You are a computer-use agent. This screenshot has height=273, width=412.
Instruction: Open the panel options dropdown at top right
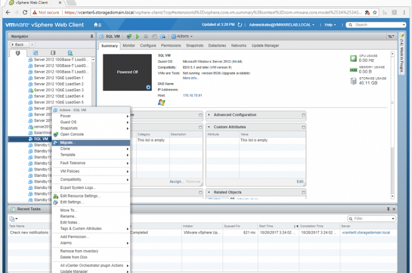point(391,37)
